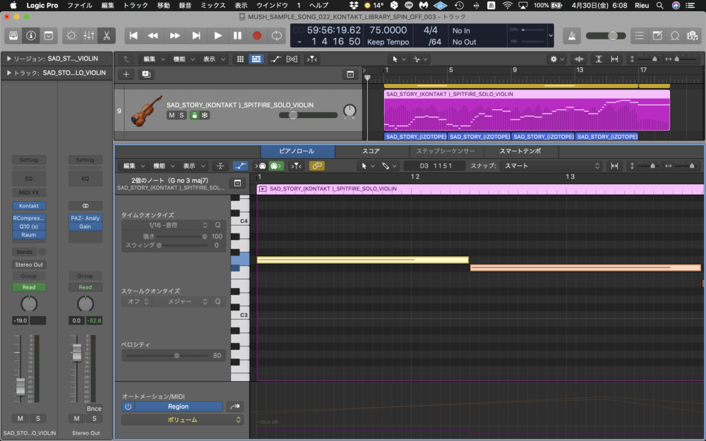Click the violin track instrument icon

[146, 111]
